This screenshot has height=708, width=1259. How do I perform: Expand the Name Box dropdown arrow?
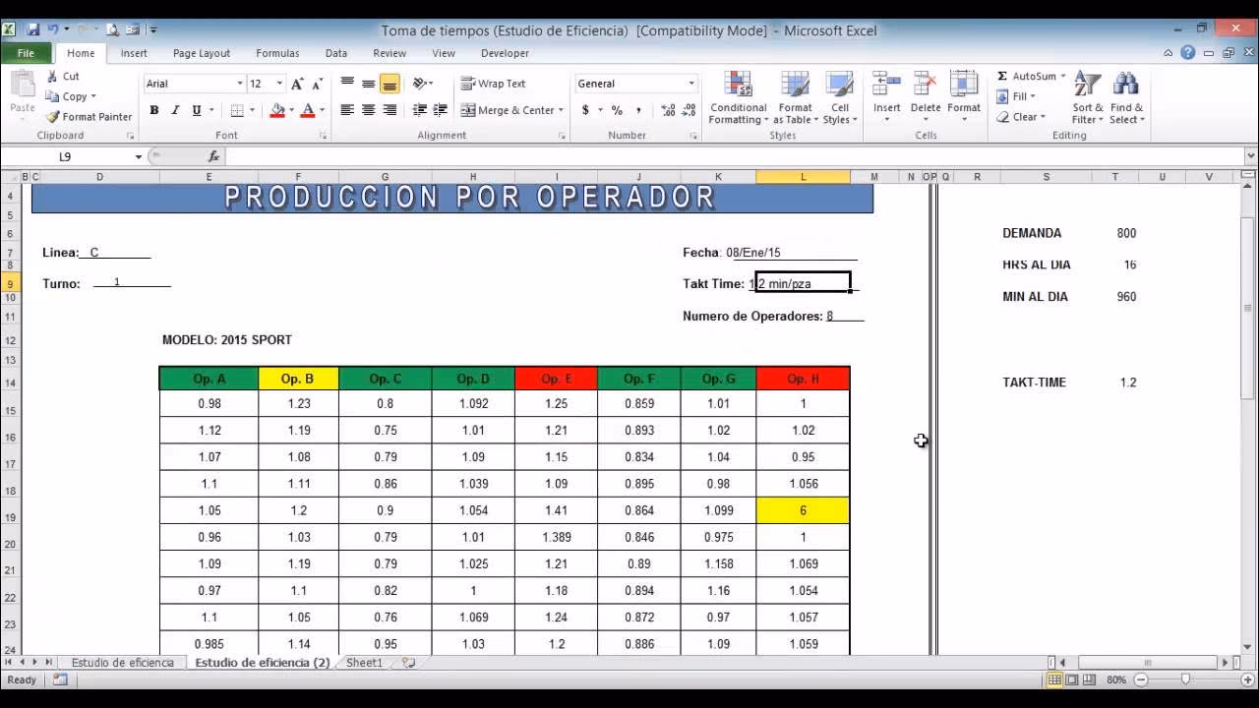pos(139,156)
